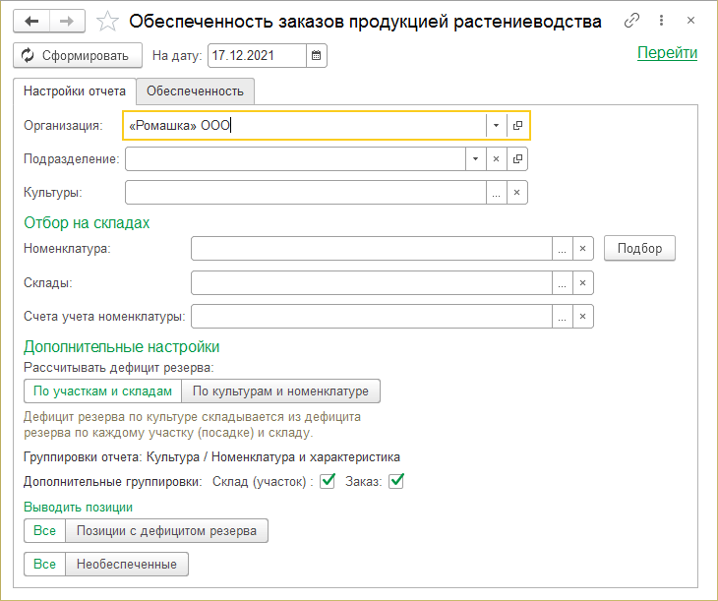Screen dimensions: 718x601
Task: Click the back navigation arrow
Action: [x=31, y=21]
